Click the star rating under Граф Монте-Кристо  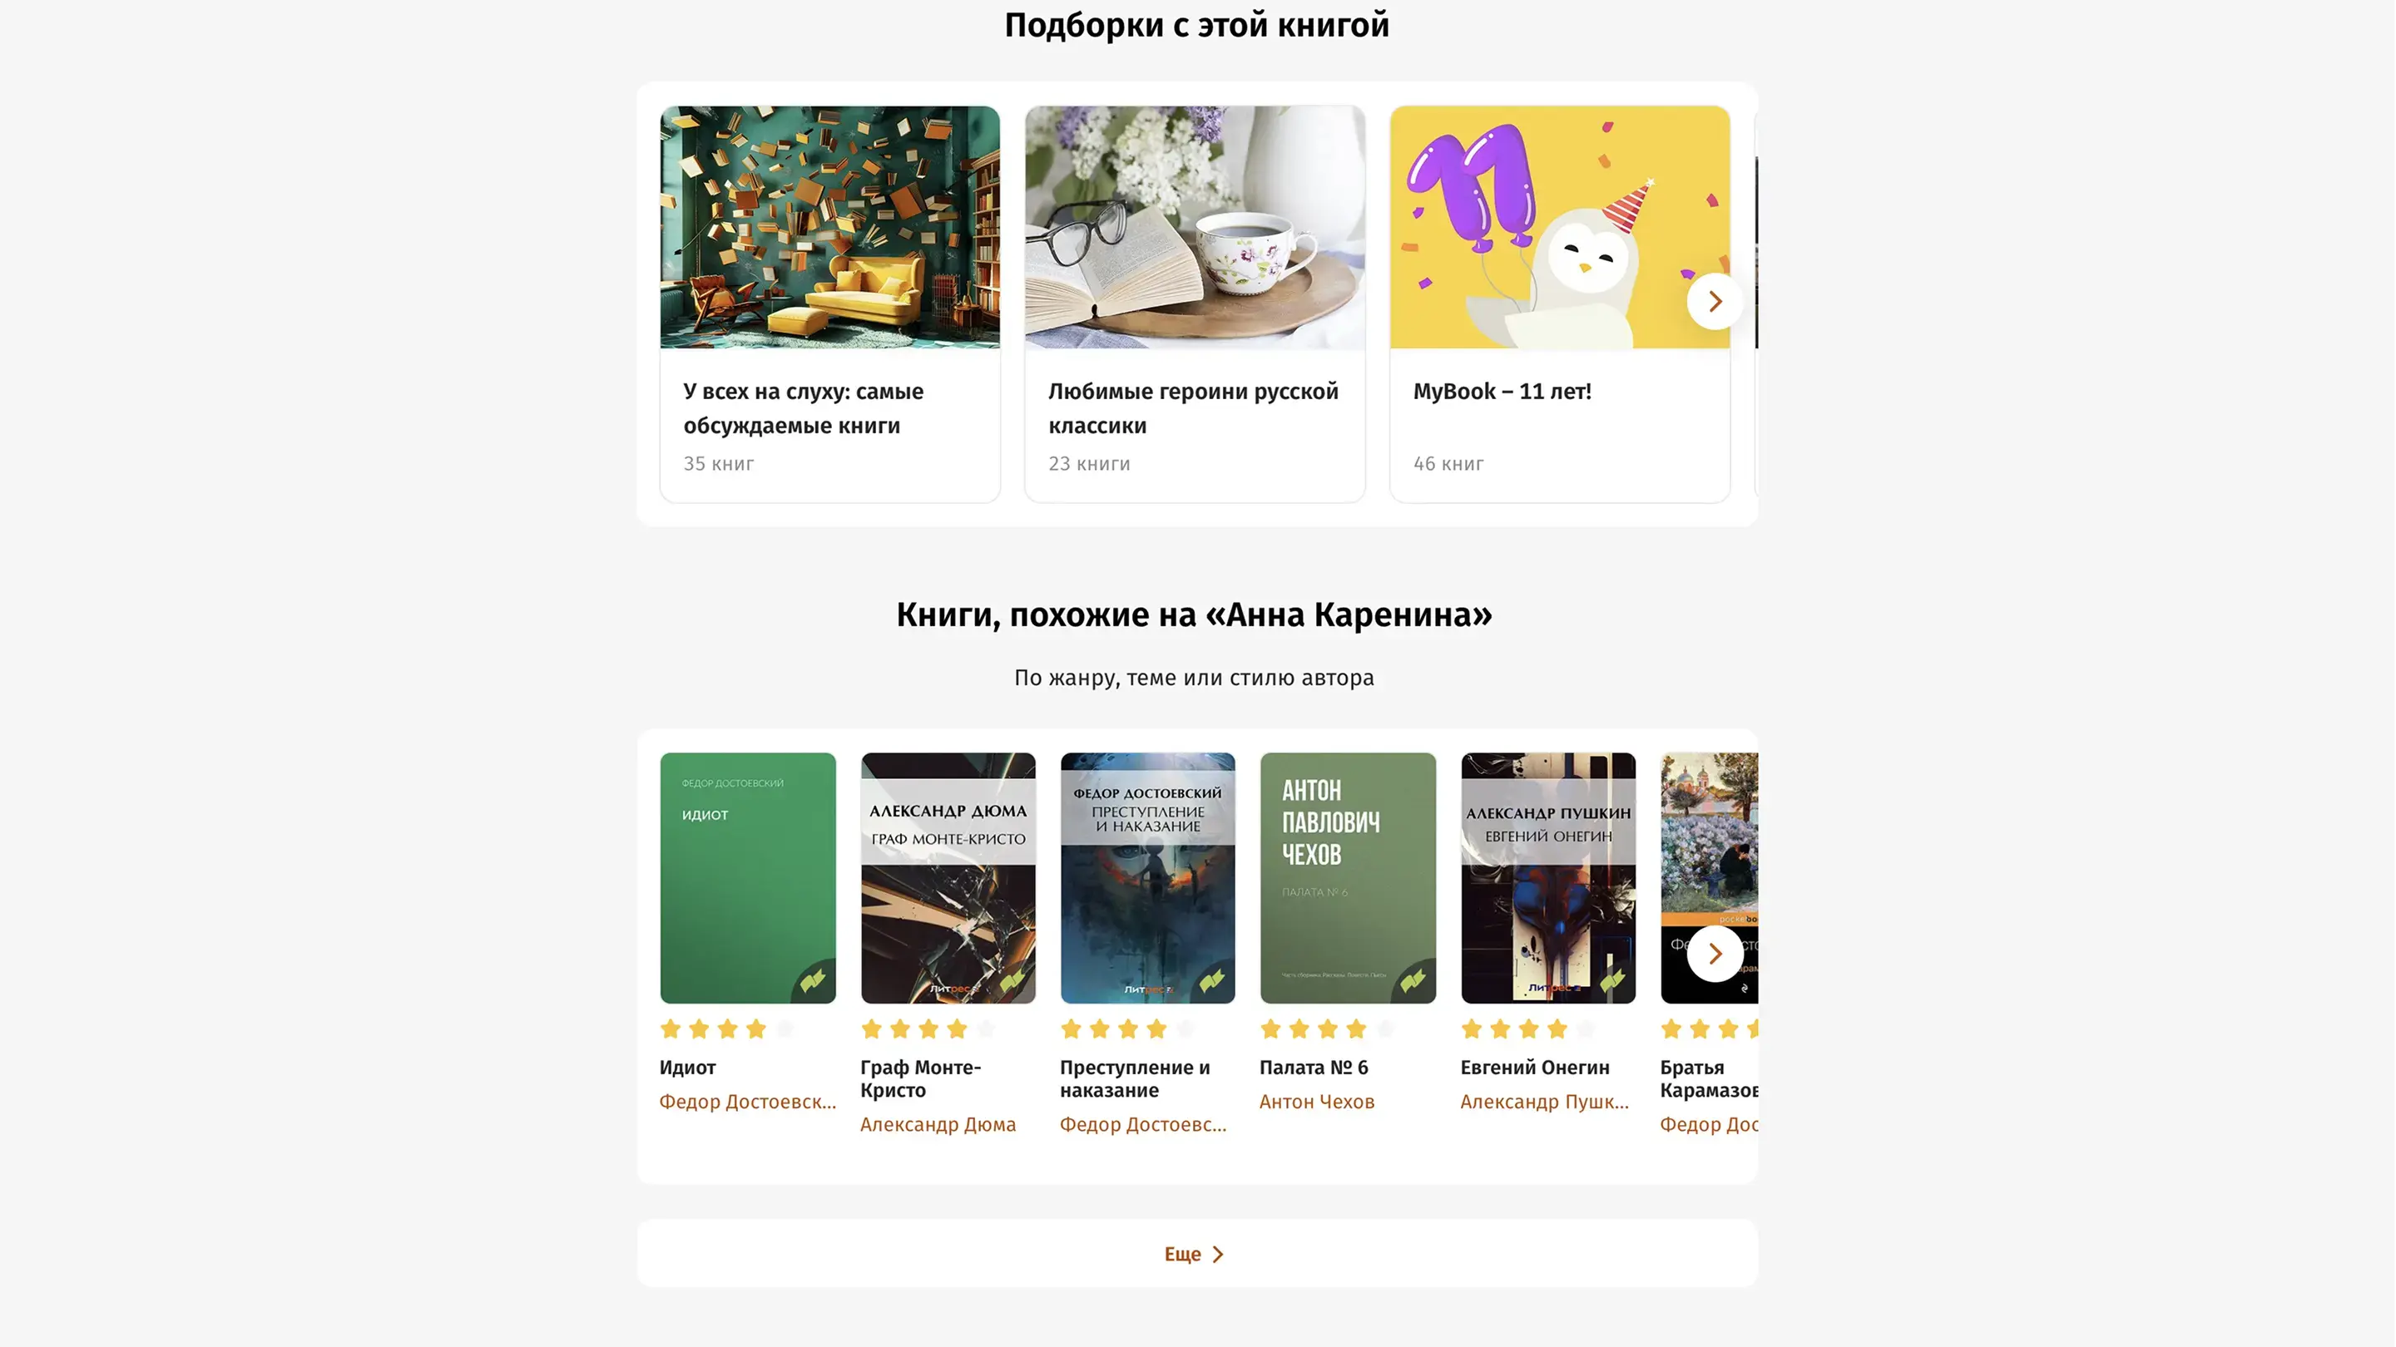tap(928, 1029)
